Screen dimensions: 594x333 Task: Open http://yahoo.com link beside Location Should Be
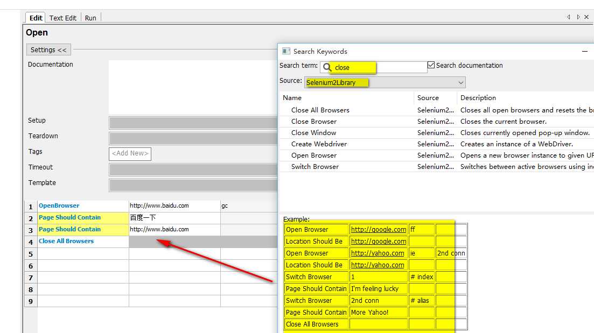pyautogui.click(x=378, y=265)
